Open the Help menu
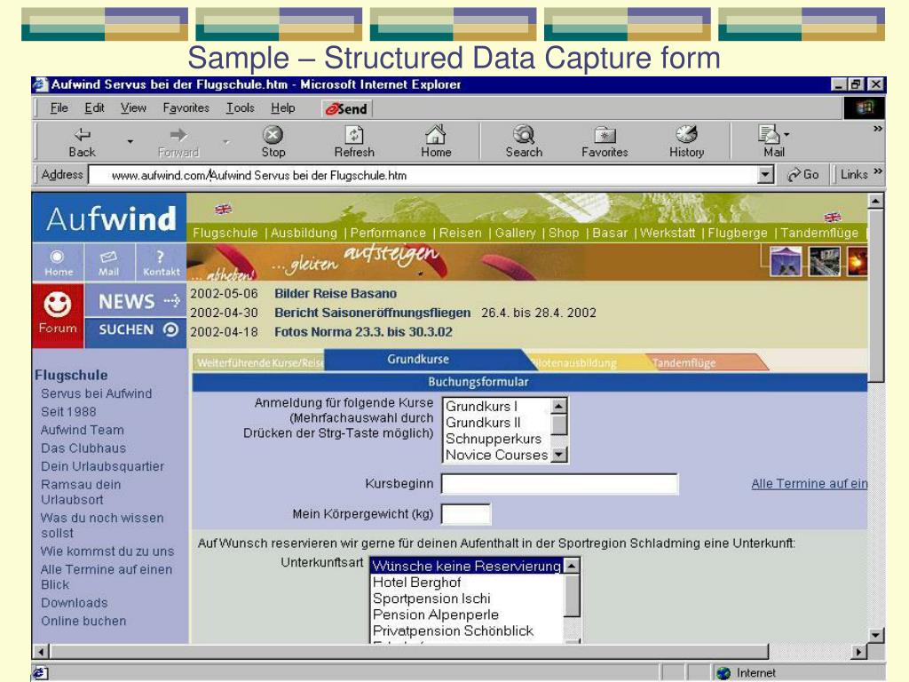 pos(283,107)
